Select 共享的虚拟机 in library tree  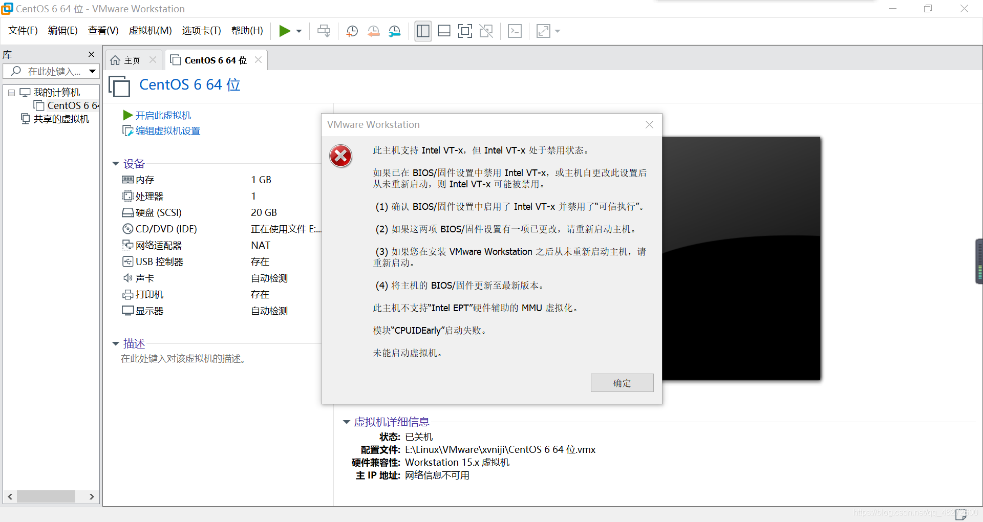[55, 119]
